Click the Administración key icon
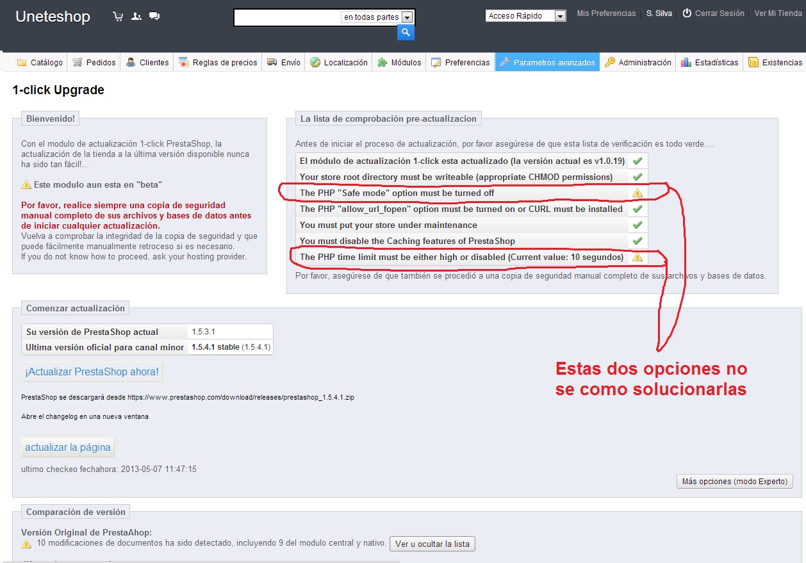 (x=610, y=62)
